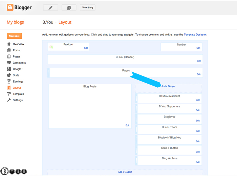Edit the Blog Posts gadget

coord(127,125)
